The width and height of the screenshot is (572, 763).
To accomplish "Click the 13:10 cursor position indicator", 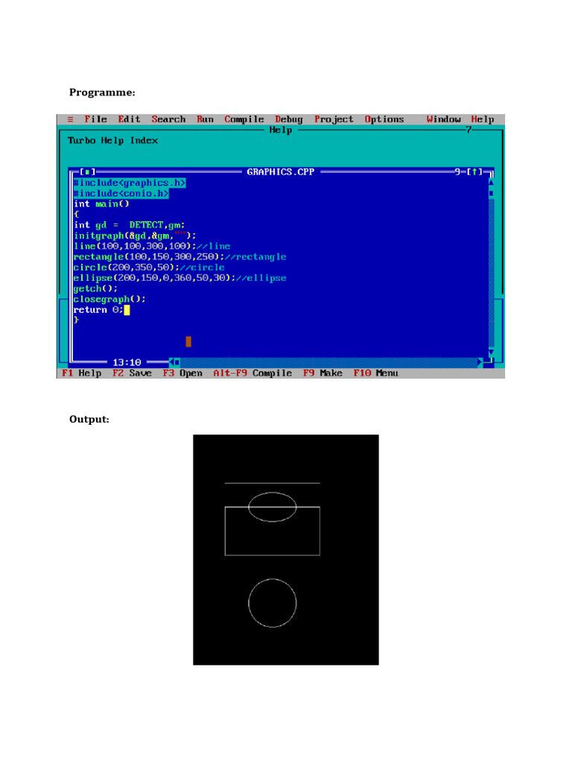I will [127, 363].
